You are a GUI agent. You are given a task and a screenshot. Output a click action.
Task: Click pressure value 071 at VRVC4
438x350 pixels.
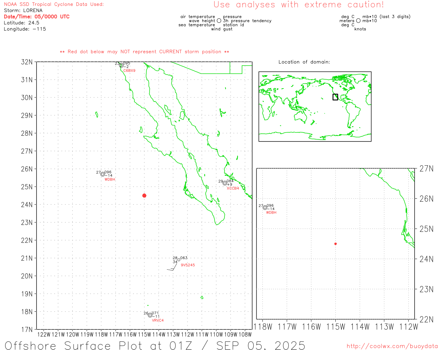tap(155, 313)
